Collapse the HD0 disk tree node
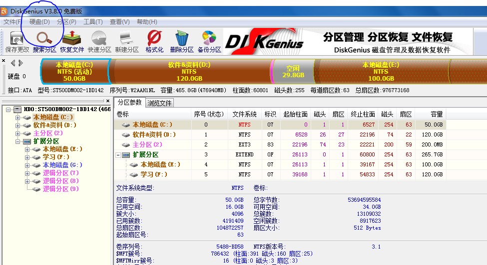Image resolution: width=487 pixels, height=265 pixels. (8, 110)
